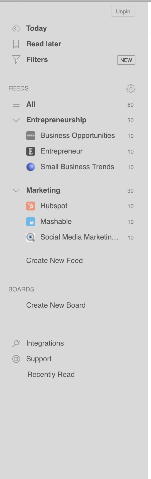Click the Business Opportunities feed icon
This screenshot has width=151, height=479.
[31, 136]
